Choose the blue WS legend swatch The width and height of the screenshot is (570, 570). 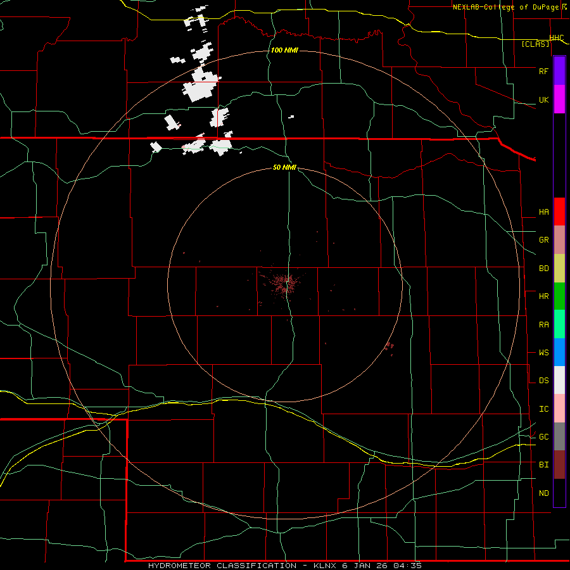point(559,352)
